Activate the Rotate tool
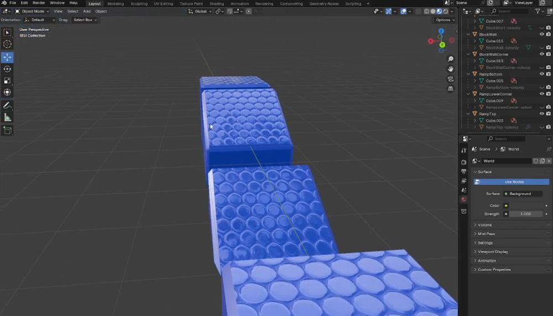This screenshot has width=553, height=316. click(7, 69)
